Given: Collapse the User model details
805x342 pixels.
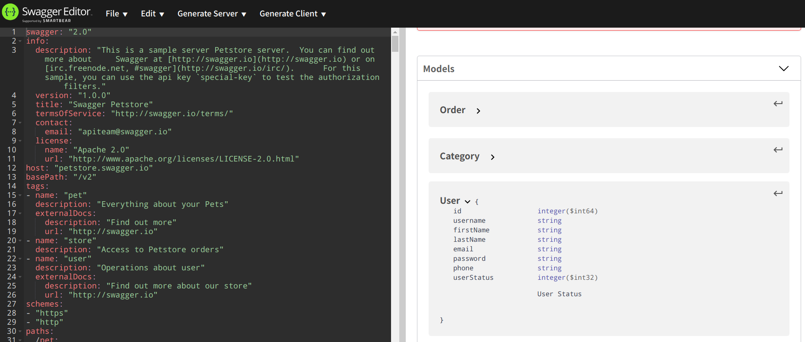Looking at the screenshot, I should coord(467,202).
